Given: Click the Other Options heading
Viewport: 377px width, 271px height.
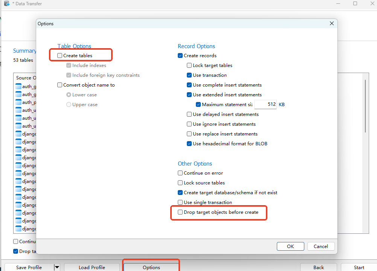Looking at the screenshot, I should (x=195, y=164).
